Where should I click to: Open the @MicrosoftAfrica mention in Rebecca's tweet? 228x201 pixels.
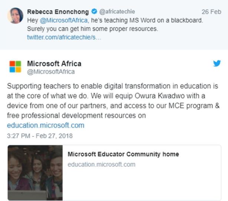point(64,20)
